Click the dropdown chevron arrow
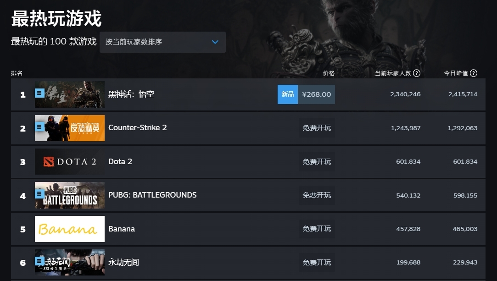This screenshot has height=281, width=497. pos(215,42)
